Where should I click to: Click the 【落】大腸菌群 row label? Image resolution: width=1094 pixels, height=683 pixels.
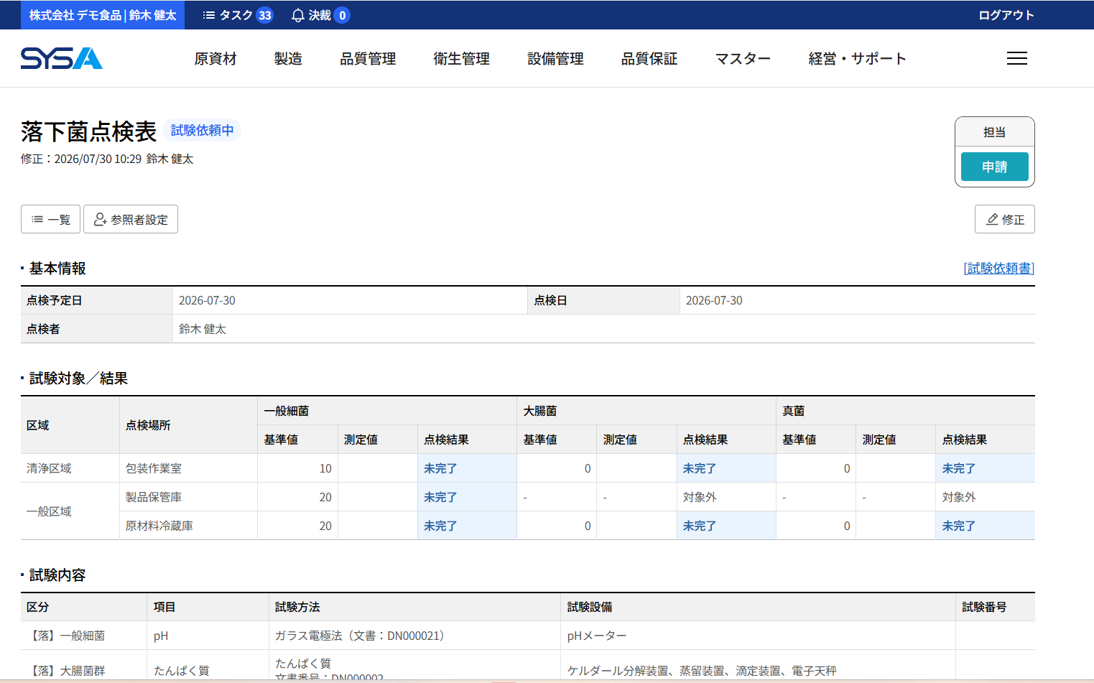[66, 671]
